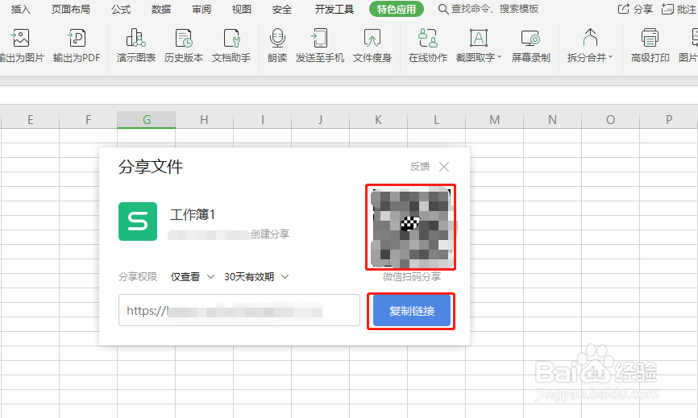Image resolution: width=698 pixels, height=418 pixels.
Task: Switch to the 审阅 tab
Action: coord(202,9)
